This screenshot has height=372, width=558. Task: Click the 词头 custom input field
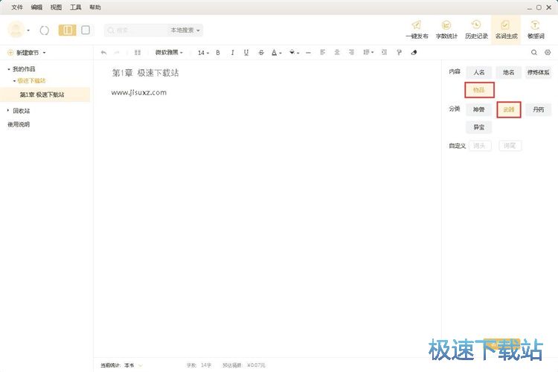(480, 146)
